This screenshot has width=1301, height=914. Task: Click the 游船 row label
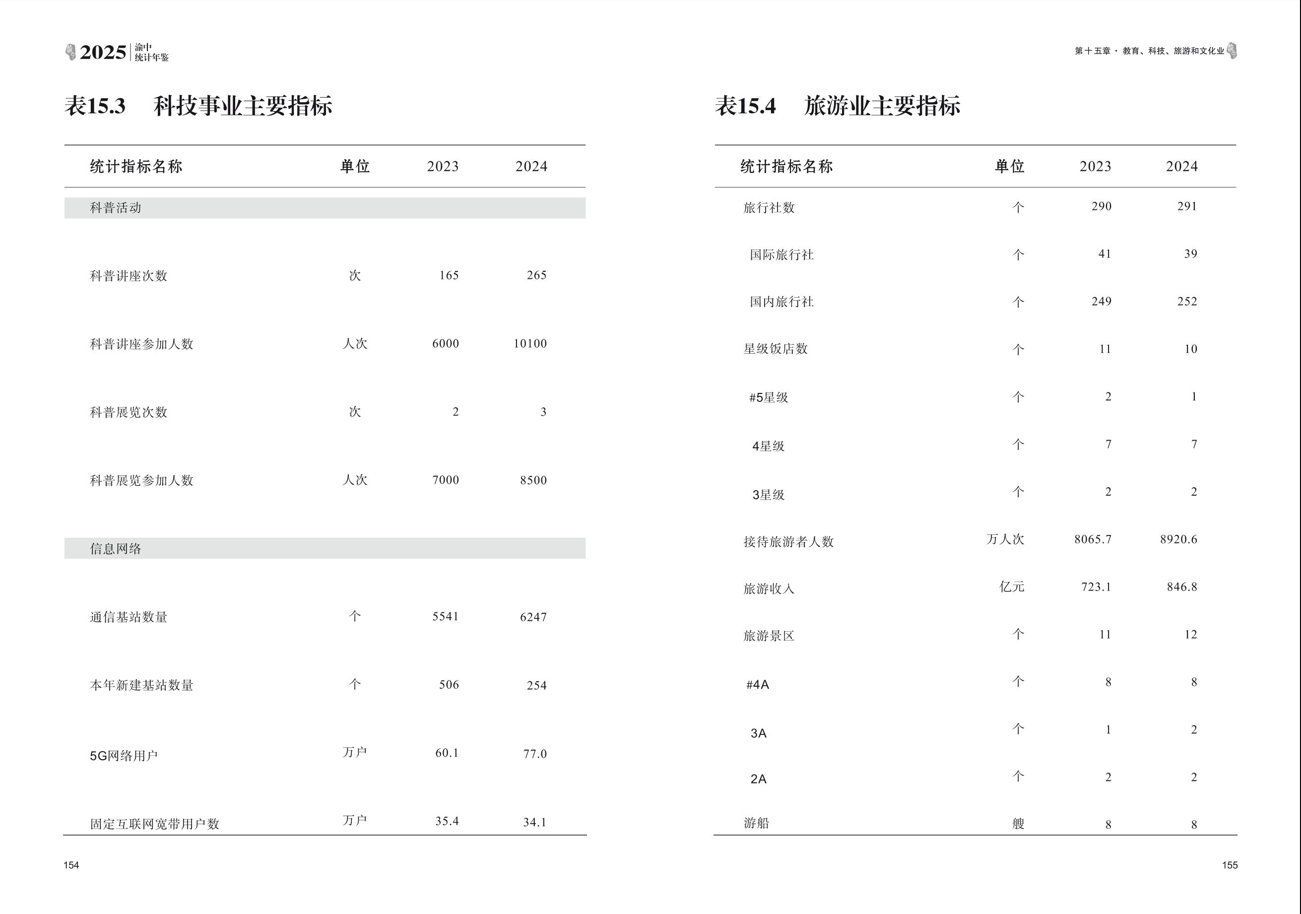click(x=757, y=823)
